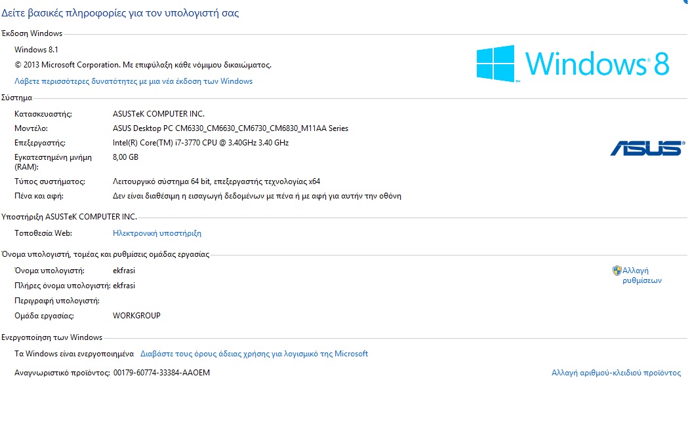This screenshot has height=435, width=688.
Task: Open Ηλεκτρονική υποστήριξη web link
Action: [157, 233]
